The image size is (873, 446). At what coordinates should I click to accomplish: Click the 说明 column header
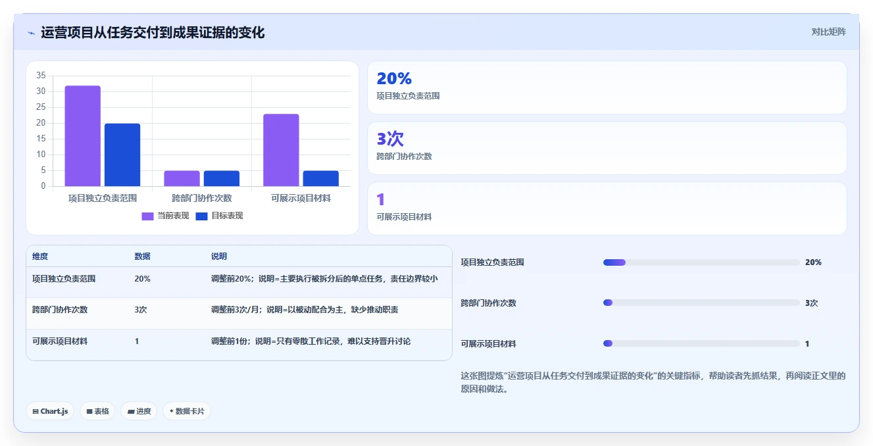pos(219,257)
